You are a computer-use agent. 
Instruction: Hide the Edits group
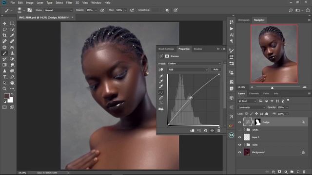click(239, 145)
